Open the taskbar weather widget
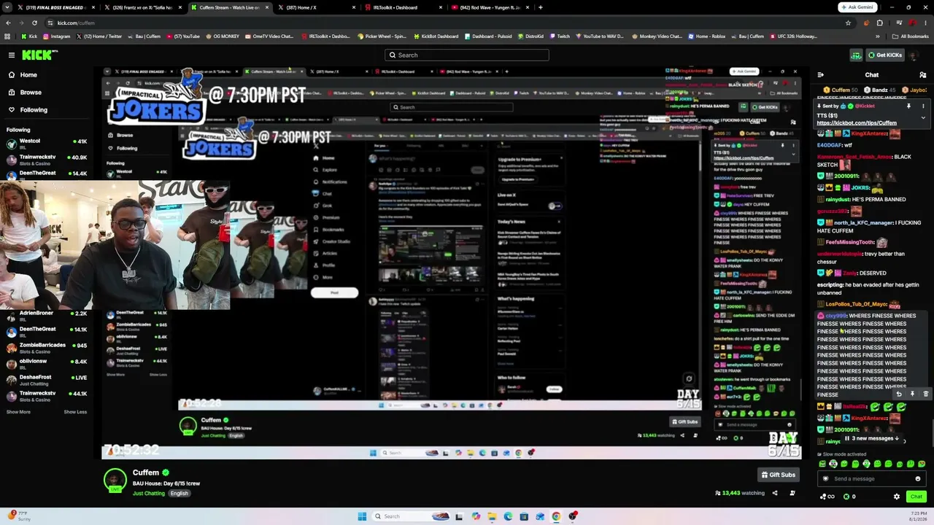The image size is (934, 525). [x=18, y=516]
